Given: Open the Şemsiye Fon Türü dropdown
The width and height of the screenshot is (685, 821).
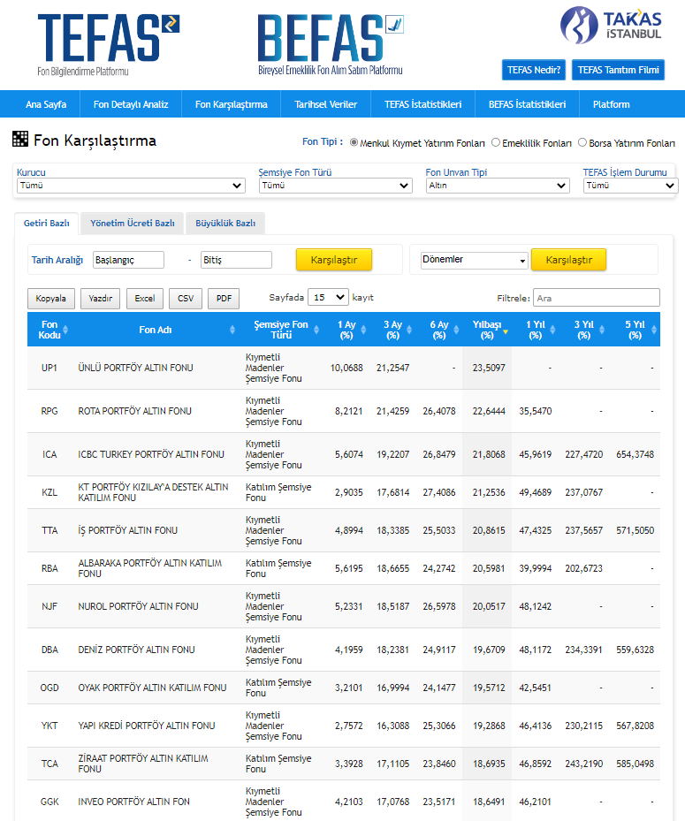Looking at the screenshot, I should tap(335, 186).
